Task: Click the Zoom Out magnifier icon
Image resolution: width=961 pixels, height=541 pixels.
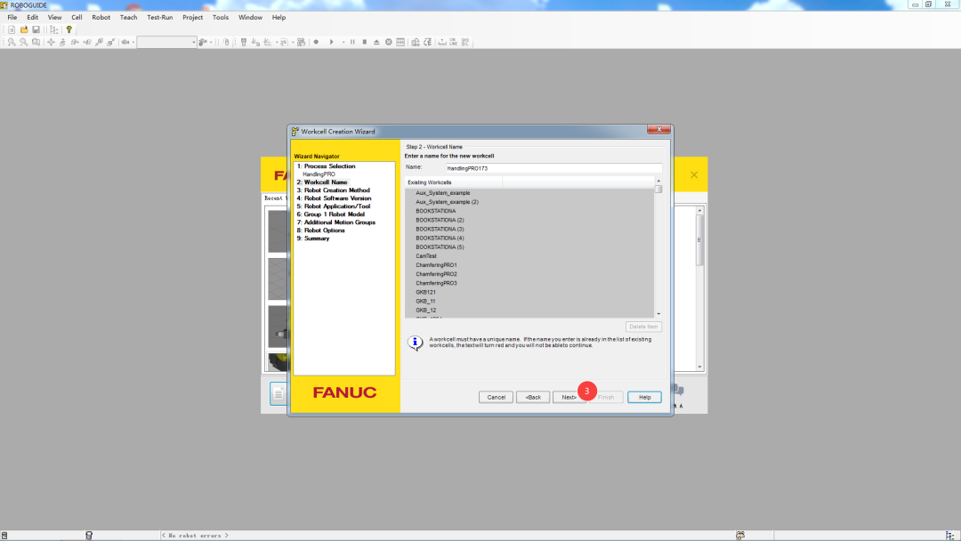Action: click(23, 43)
